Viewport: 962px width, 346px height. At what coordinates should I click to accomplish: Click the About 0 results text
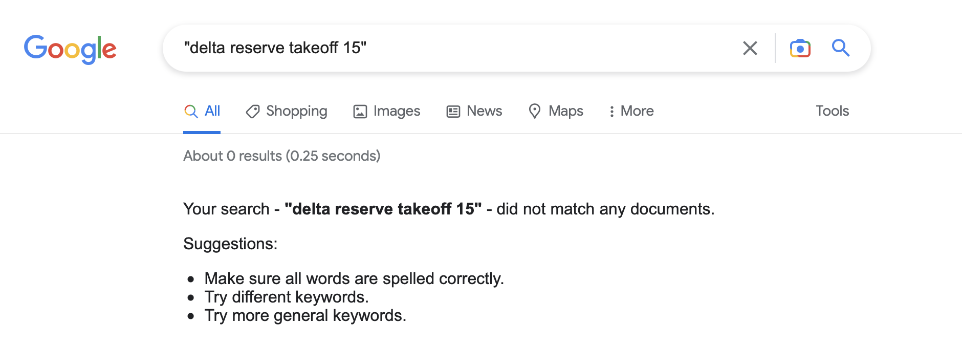[x=281, y=156]
